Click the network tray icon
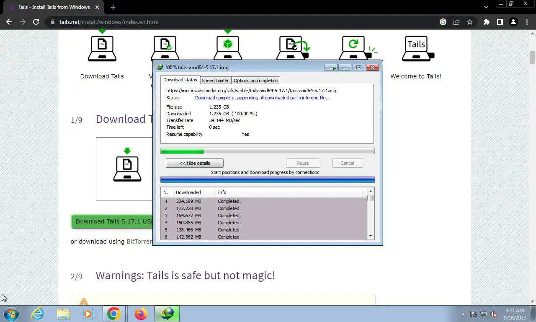 pos(484,314)
